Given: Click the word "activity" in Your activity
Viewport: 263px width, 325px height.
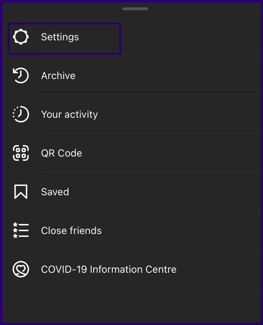Looking at the screenshot, I should 81,114.
